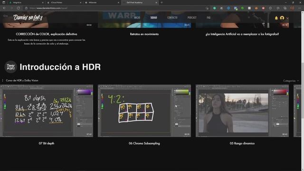Open CORRECCIÓN de COLOR, explicación definitiva title
The height and width of the screenshot is (171, 304).
[x=47, y=34]
